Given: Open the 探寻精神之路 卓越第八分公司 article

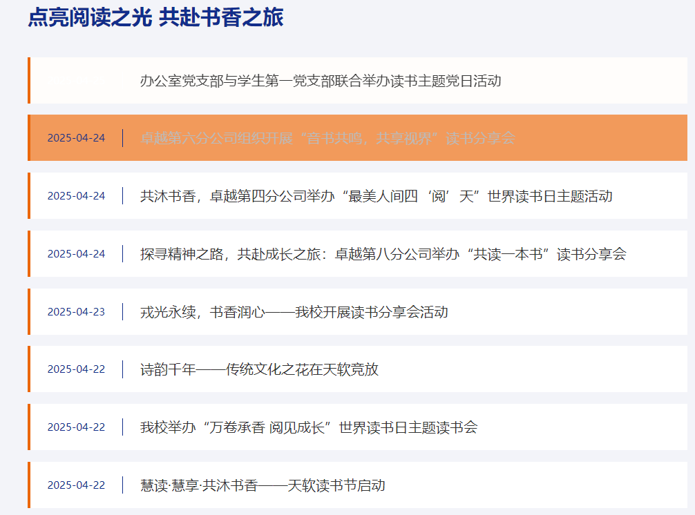Looking at the screenshot, I should tap(383, 254).
